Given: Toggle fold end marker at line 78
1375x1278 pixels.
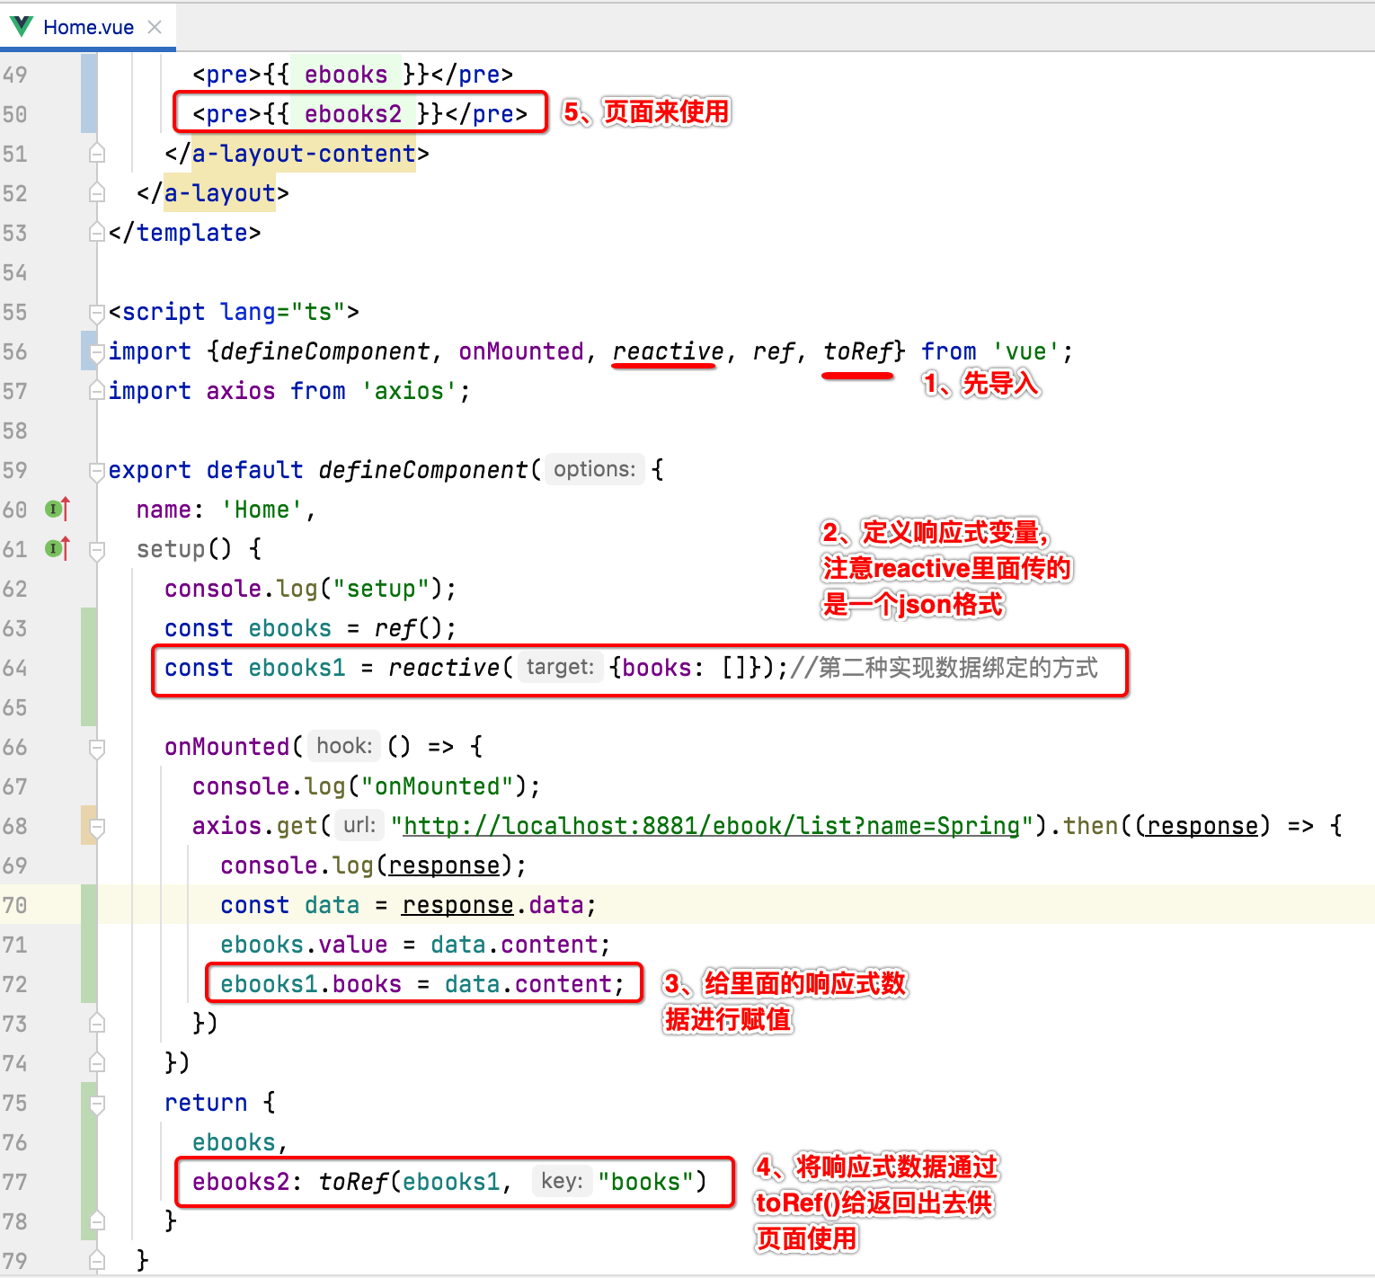Looking at the screenshot, I should point(97,1221).
